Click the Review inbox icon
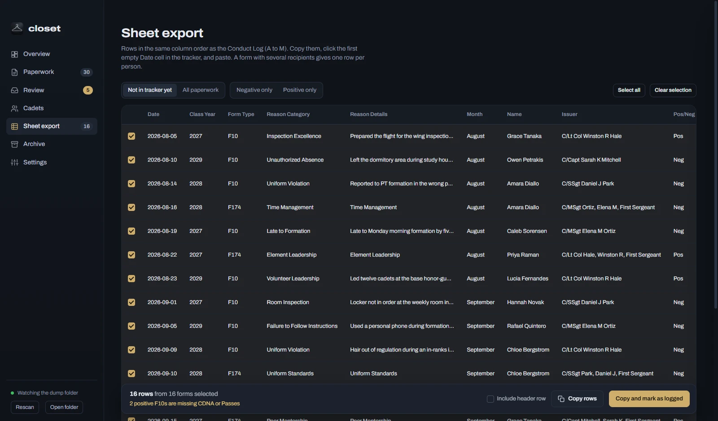The height and width of the screenshot is (421, 718). pos(14,90)
